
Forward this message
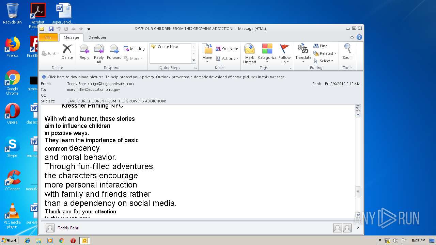(114, 52)
